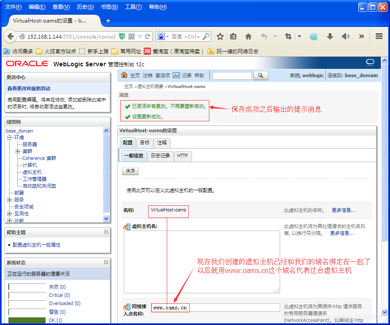Click the page vertical scrollbar up arrow

384,60
